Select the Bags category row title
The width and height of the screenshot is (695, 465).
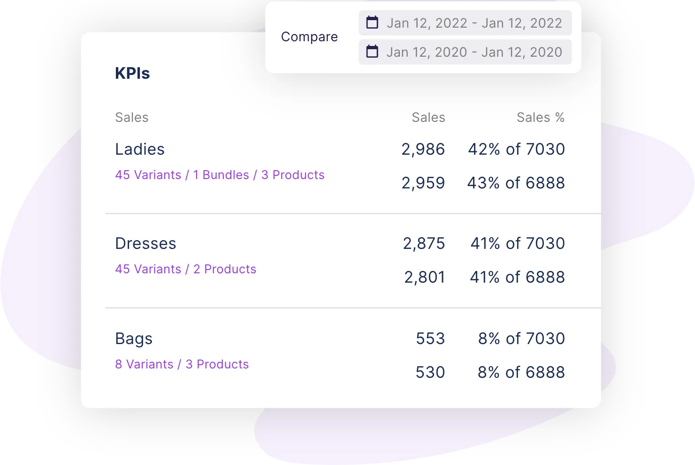click(x=134, y=338)
